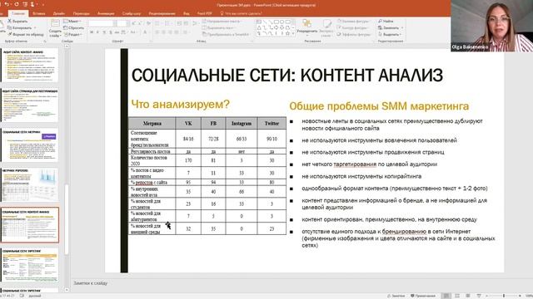Click the 'Twitter' table header cell
The width and height of the screenshot is (533, 299).
coord(271,124)
